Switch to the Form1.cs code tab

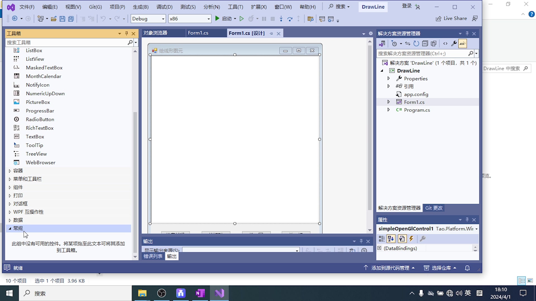198,33
